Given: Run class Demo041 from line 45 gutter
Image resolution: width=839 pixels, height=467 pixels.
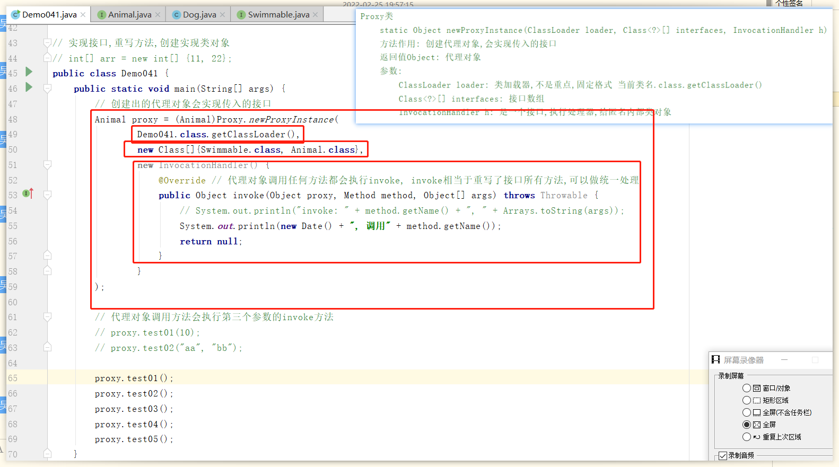Looking at the screenshot, I should point(29,72).
